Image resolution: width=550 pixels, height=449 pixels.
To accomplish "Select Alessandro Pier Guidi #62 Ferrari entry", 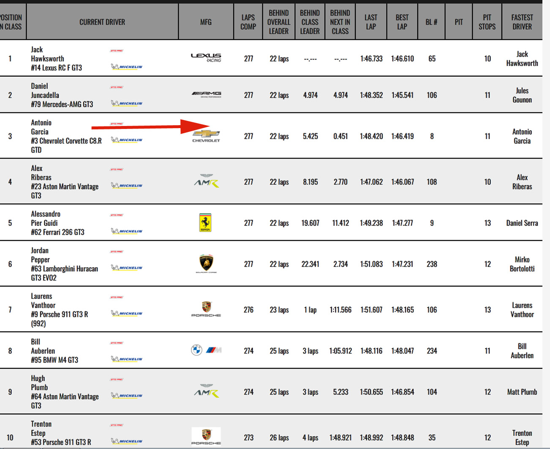I will (x=57, y=223).
